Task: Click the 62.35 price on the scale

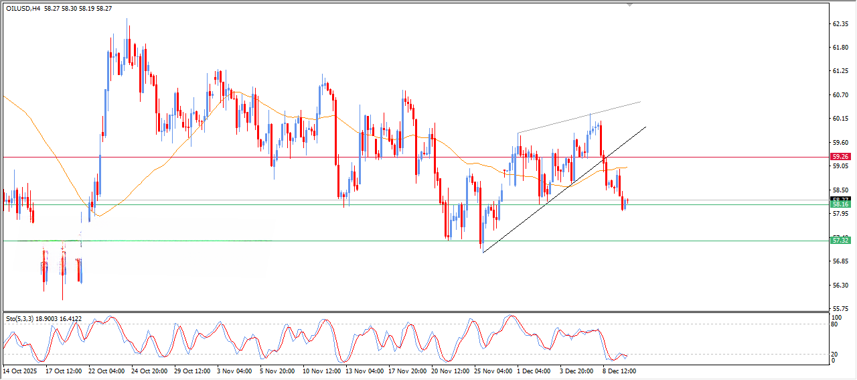Action: tap(840, 23)
